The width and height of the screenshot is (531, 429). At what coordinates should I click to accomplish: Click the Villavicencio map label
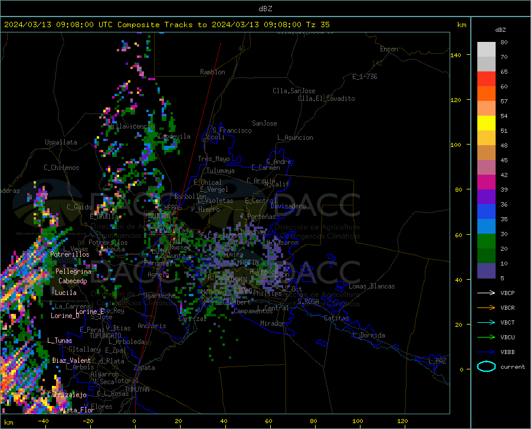point(131,126)
